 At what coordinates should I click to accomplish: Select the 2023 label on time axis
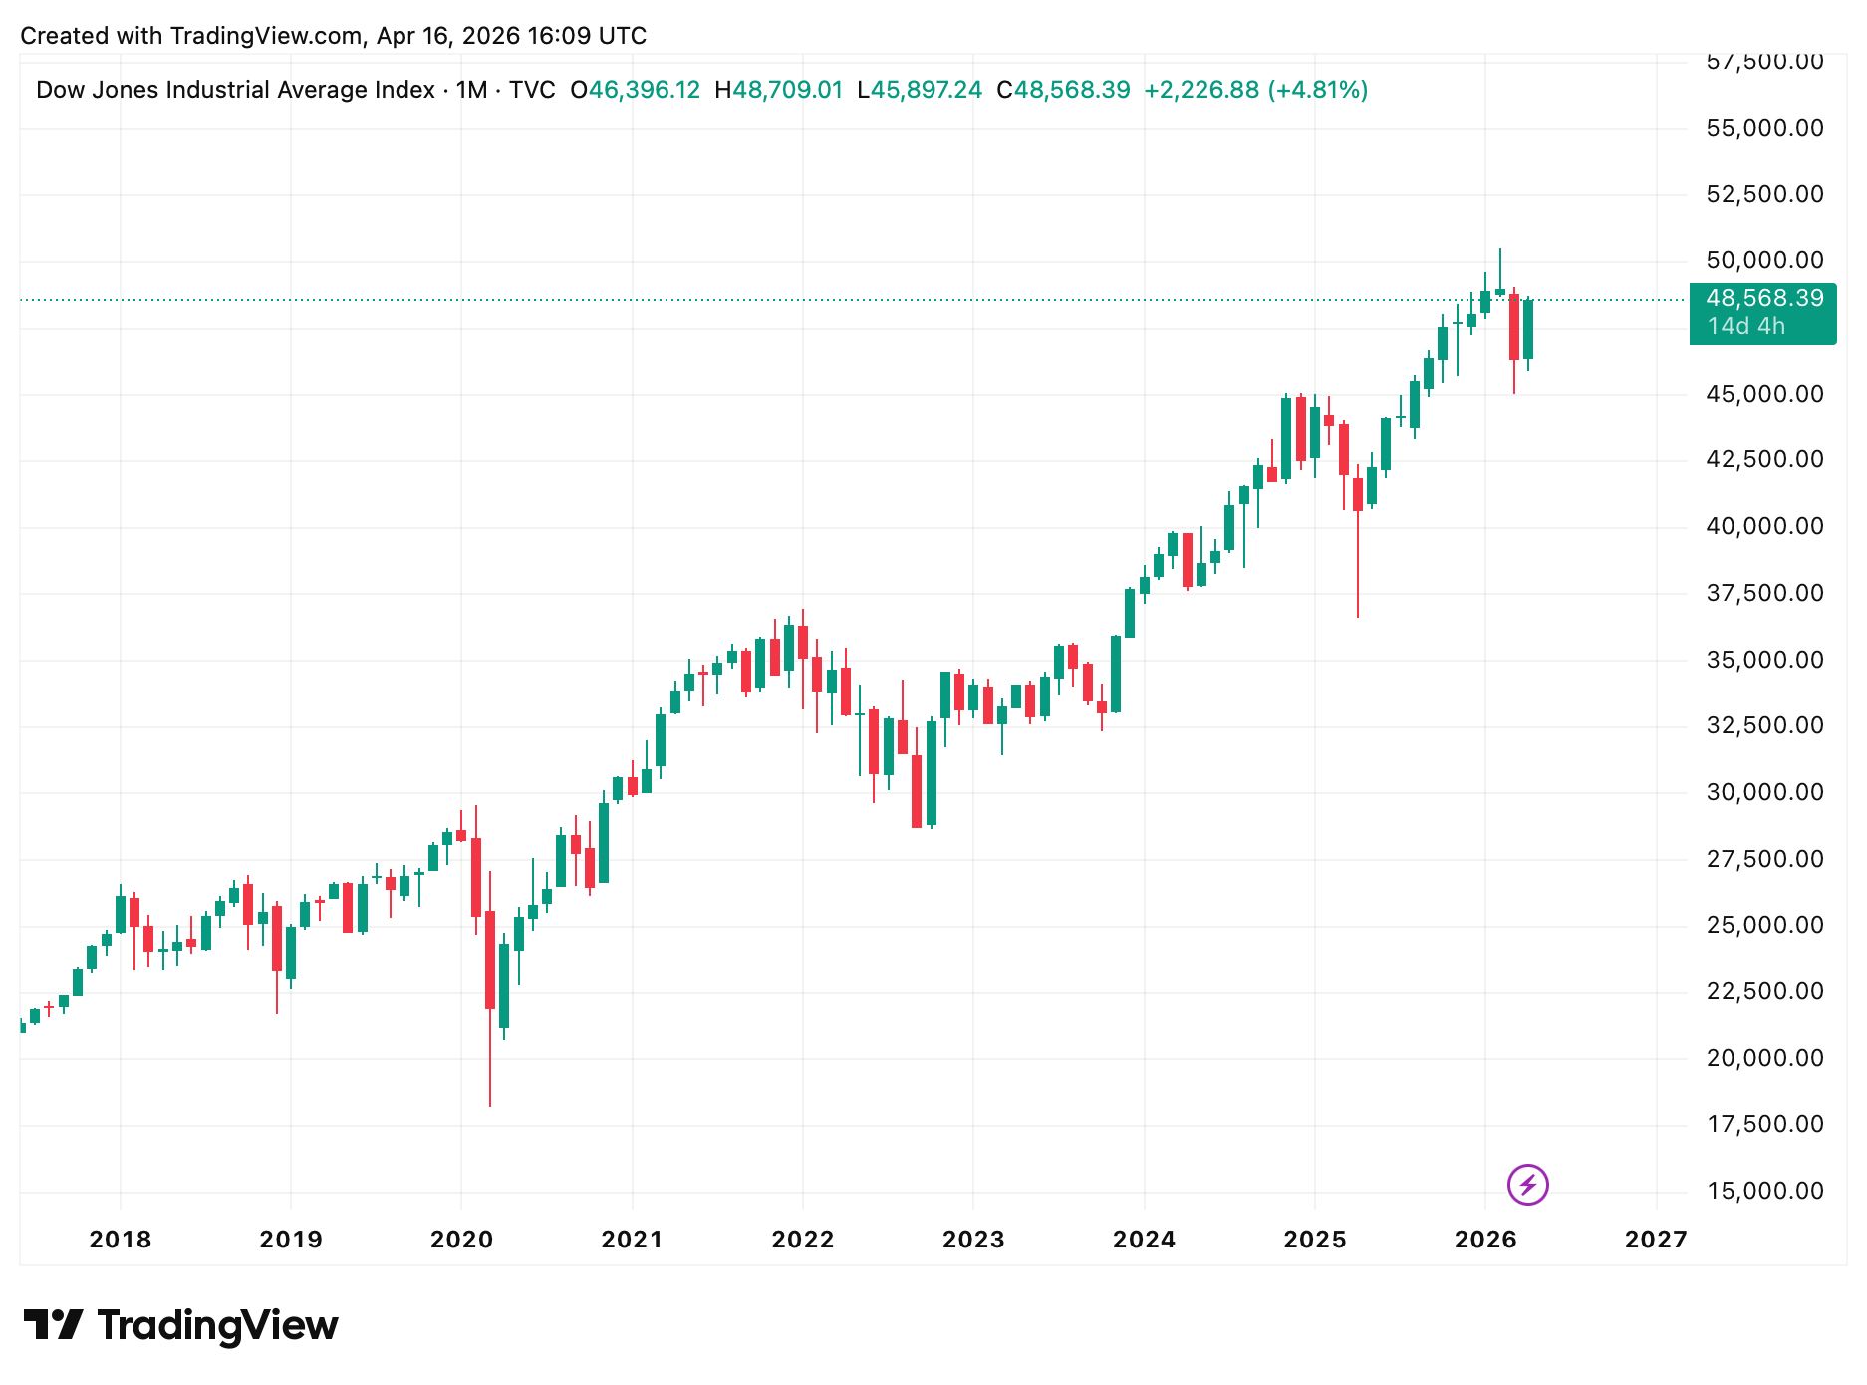973,1240
